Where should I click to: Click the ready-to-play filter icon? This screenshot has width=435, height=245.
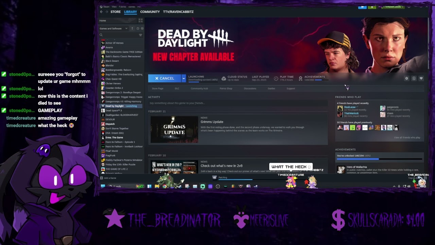click(142, 29)
